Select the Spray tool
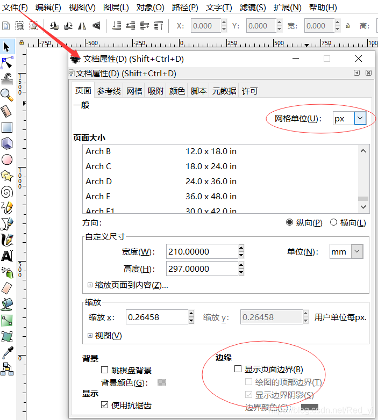 coord(7,272)
